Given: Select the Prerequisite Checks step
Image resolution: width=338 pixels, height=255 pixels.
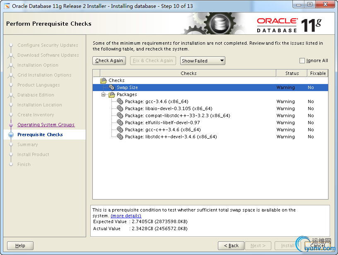Looking at the screenshot, I should (40, 135).
